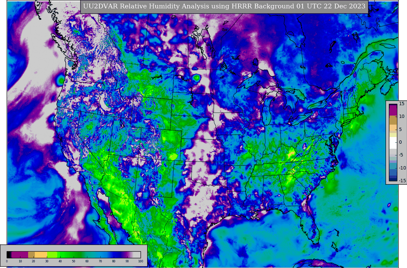
Task: Click the white center segment of the right colorbar
Action: pyautogui.click(x=393, y=143)
